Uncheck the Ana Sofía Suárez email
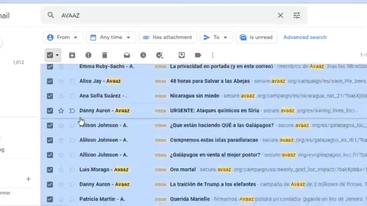This screenshot has height=206, width=367. coord(50,96)
